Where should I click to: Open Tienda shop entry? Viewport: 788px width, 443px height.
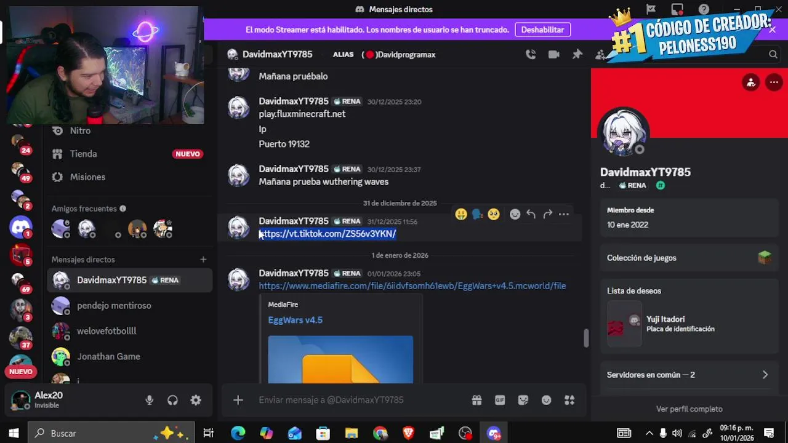coord(131,154)
